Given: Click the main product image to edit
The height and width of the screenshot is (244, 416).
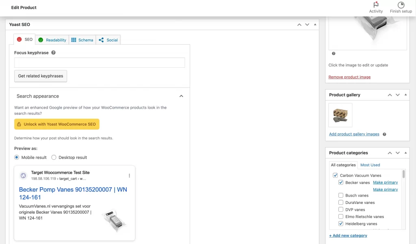Looking at the screenshot, I should tap(367, 33).
